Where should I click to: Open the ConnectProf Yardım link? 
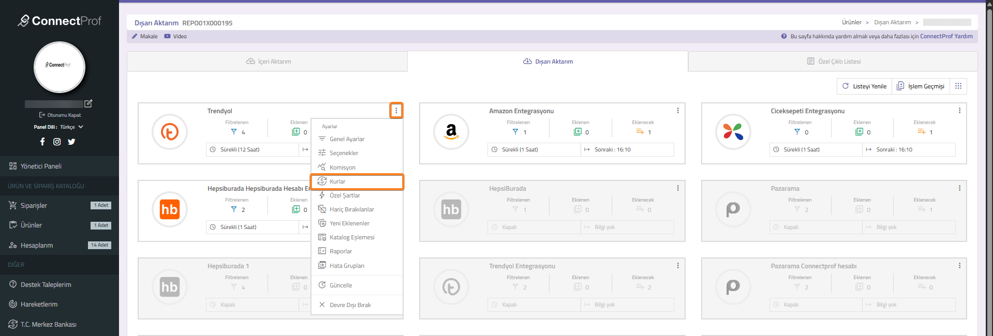946,36
